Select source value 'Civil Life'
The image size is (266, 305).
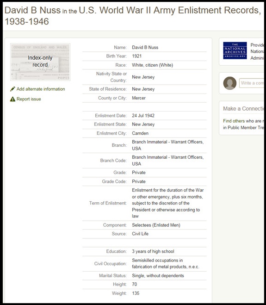pyautogui.click(x=140, y=234)
